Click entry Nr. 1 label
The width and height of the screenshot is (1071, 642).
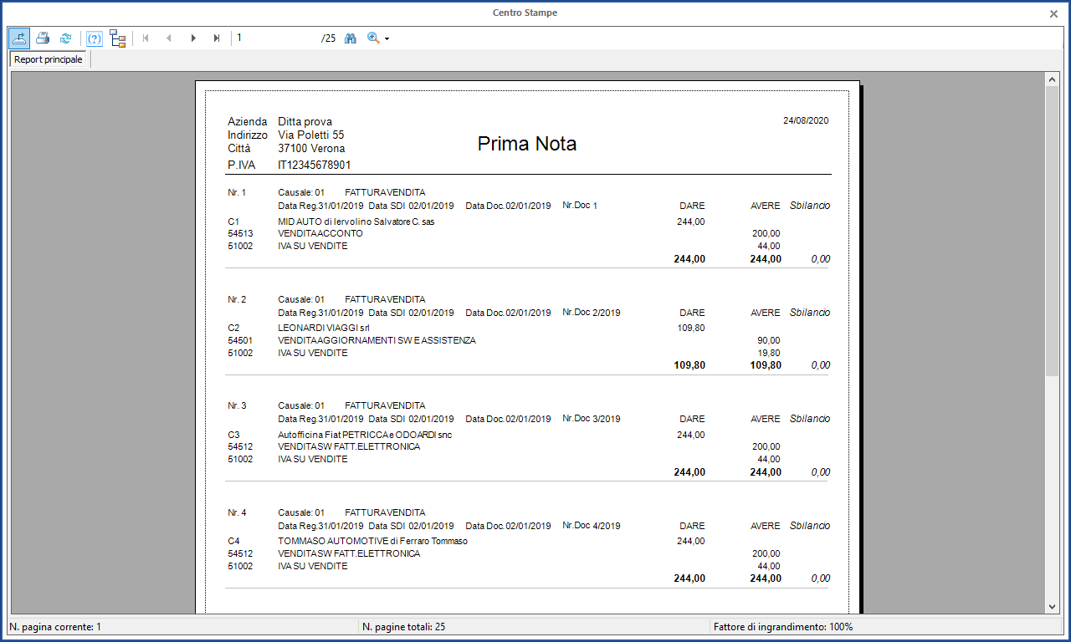tap(237, 192)
